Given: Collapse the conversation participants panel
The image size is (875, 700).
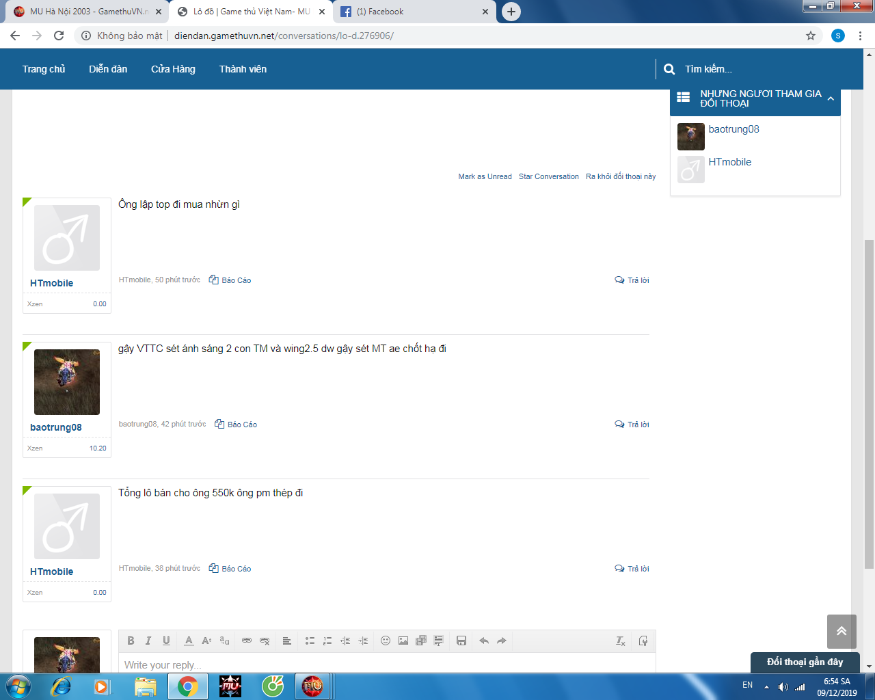Looking at the screenshot, I should pyautogui.click(x=831, y=99).
